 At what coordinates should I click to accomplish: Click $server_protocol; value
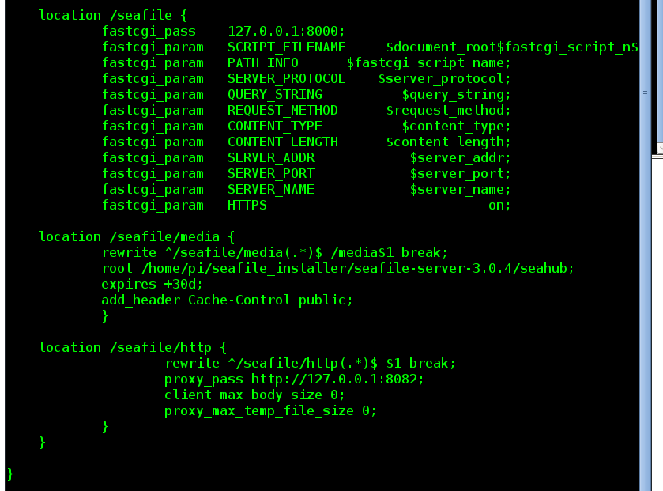[444, 78]
